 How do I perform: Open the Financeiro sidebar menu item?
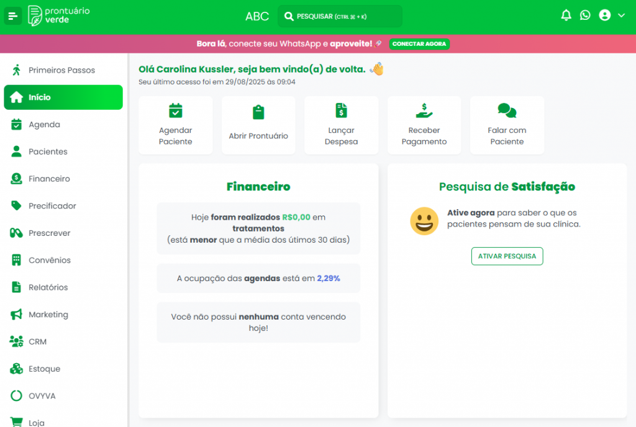pos(49,179)
